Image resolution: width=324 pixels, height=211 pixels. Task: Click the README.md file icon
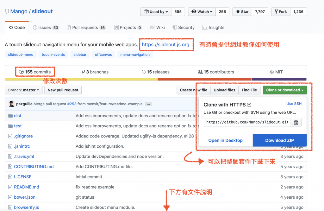[10, 187]
